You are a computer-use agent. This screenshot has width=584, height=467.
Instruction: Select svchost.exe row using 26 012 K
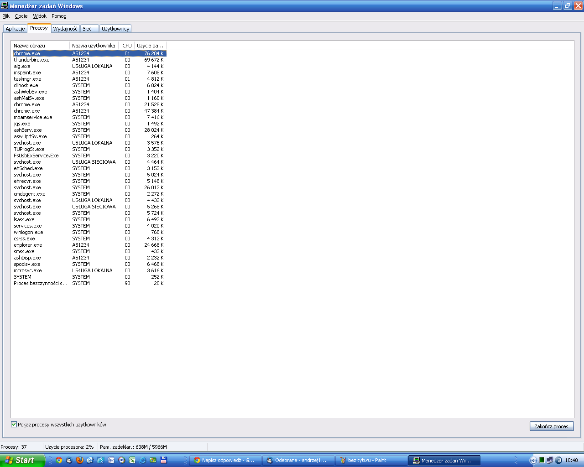(x=89, y=187)
